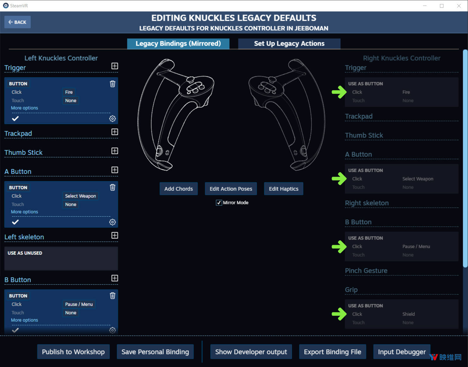
Task: Click the right-side vertical scrollbar
Action: [465, 158]
